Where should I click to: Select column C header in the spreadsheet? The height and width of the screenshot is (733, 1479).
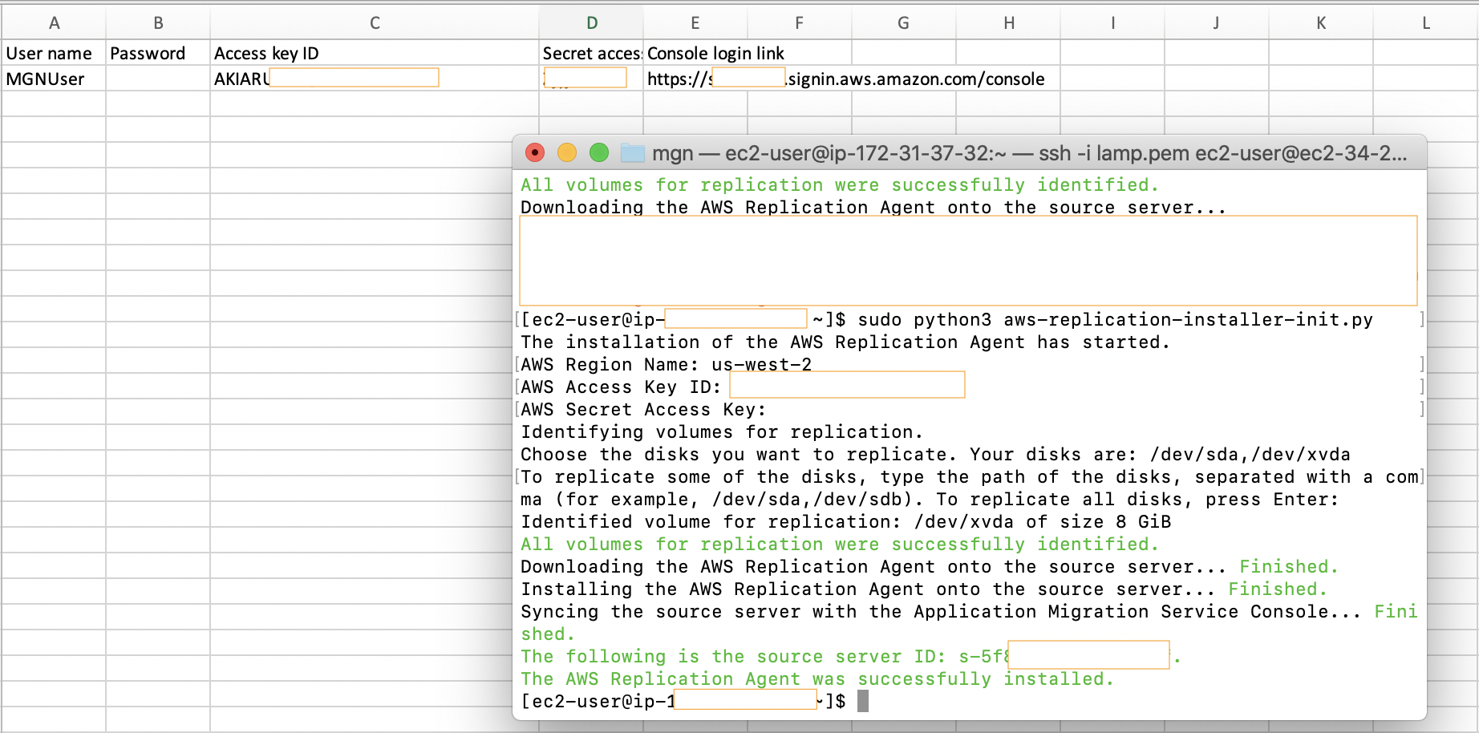(x=375, y=23)
